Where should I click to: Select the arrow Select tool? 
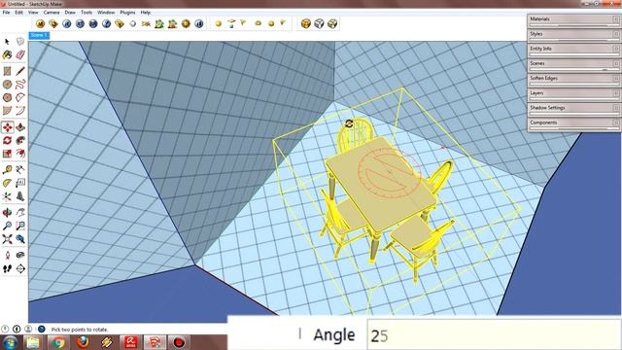(7, 41)
